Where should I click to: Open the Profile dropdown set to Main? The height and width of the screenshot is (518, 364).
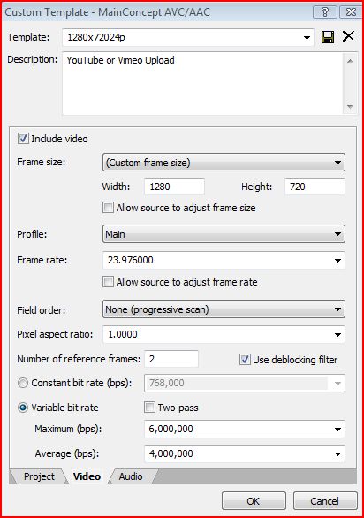click(x=224, y=234)
